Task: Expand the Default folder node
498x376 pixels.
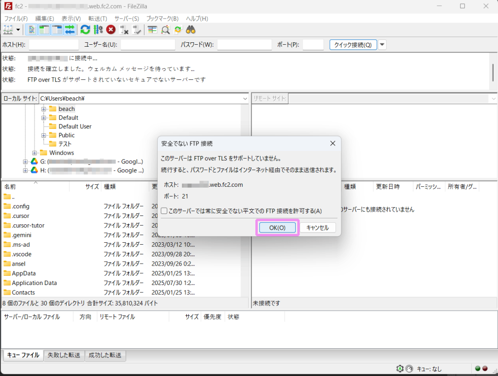Action: click(x=44, y=118)
